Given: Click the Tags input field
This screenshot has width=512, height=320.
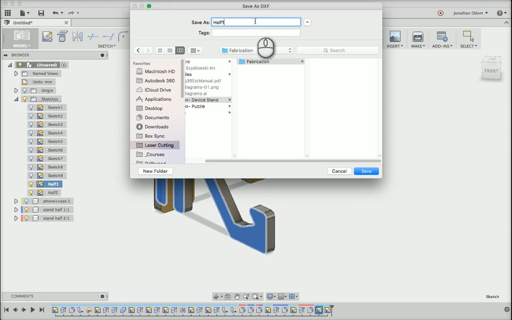Looking at the screenshot, I should (256, 33).
